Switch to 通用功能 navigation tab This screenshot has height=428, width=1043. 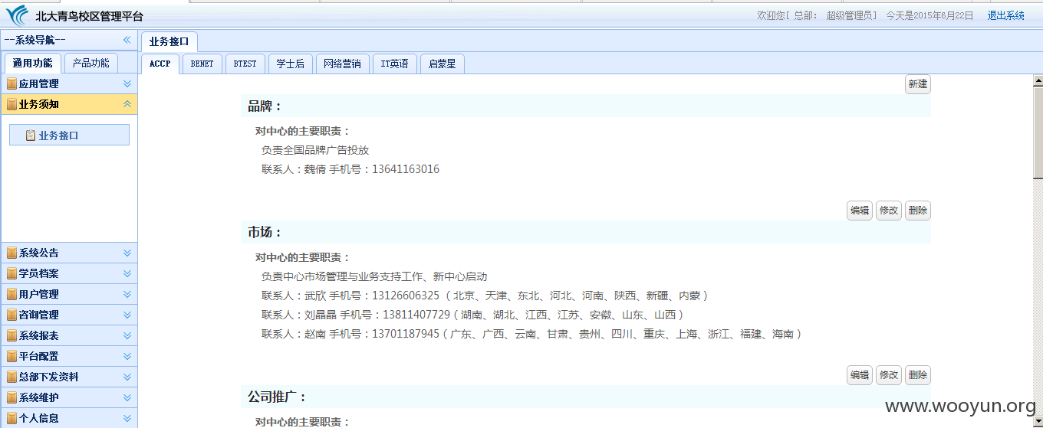pos(33,64)
